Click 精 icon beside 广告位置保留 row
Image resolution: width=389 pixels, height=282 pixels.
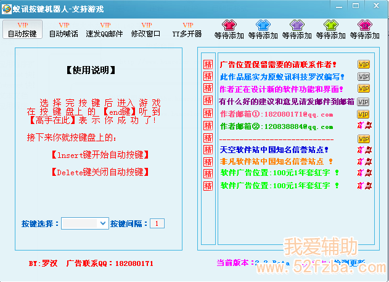coord(208,64)
